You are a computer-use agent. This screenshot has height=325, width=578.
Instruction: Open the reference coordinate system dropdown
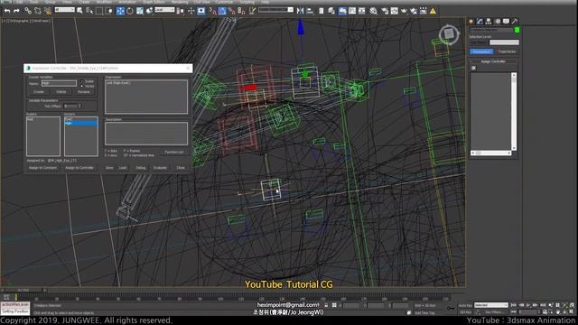pos(164,10)
